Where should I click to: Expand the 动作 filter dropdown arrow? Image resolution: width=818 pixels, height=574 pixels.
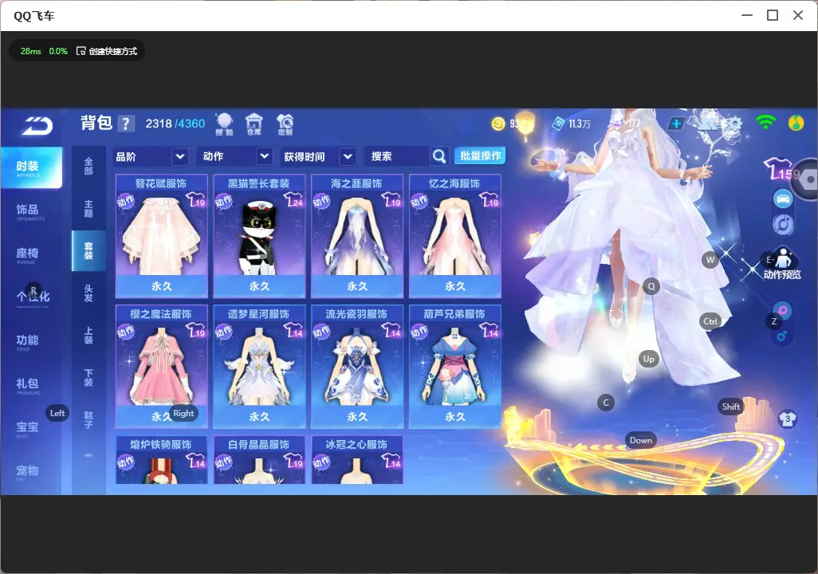click(265, 156)
